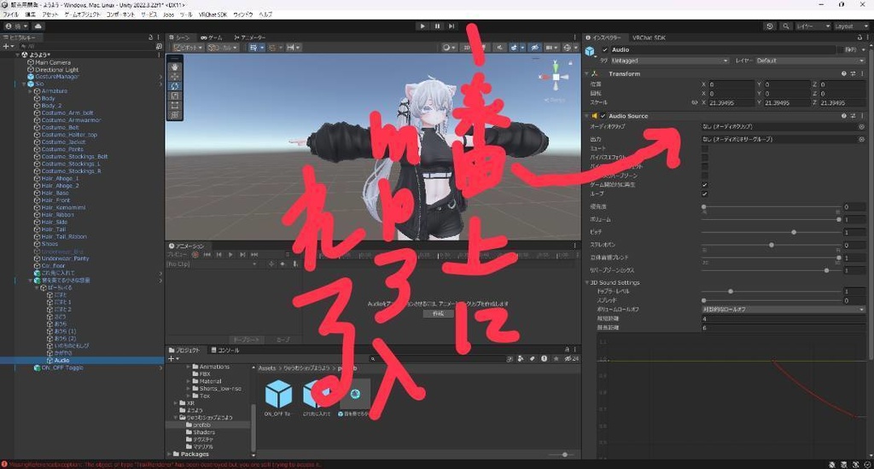The image size is (874, 469).
Task: Switch to the Game view tab
Action: pos(212,38)
